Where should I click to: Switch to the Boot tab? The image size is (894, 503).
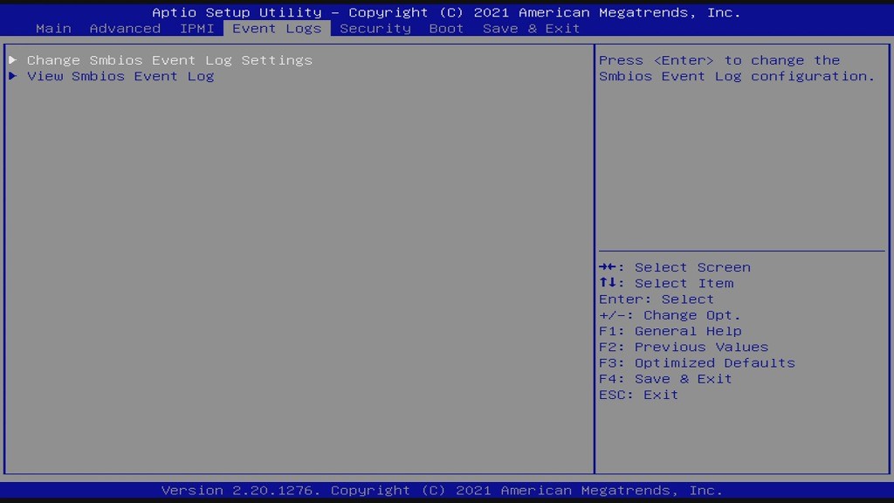pyautogui.click(x=446, y=29)
